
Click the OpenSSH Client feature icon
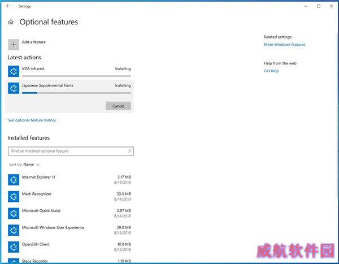(x=14, y=247)
